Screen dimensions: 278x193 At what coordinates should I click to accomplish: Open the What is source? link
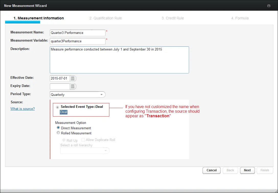click(22, 109)
